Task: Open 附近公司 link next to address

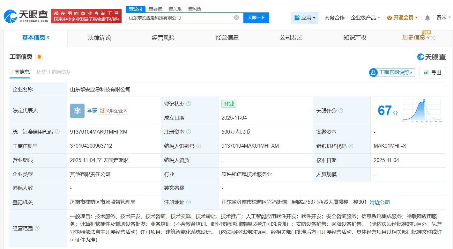Action: click(380, 202)
